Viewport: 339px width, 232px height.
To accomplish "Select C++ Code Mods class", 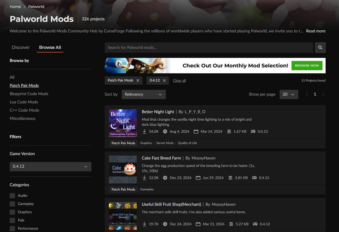I will tap(25, 110).
